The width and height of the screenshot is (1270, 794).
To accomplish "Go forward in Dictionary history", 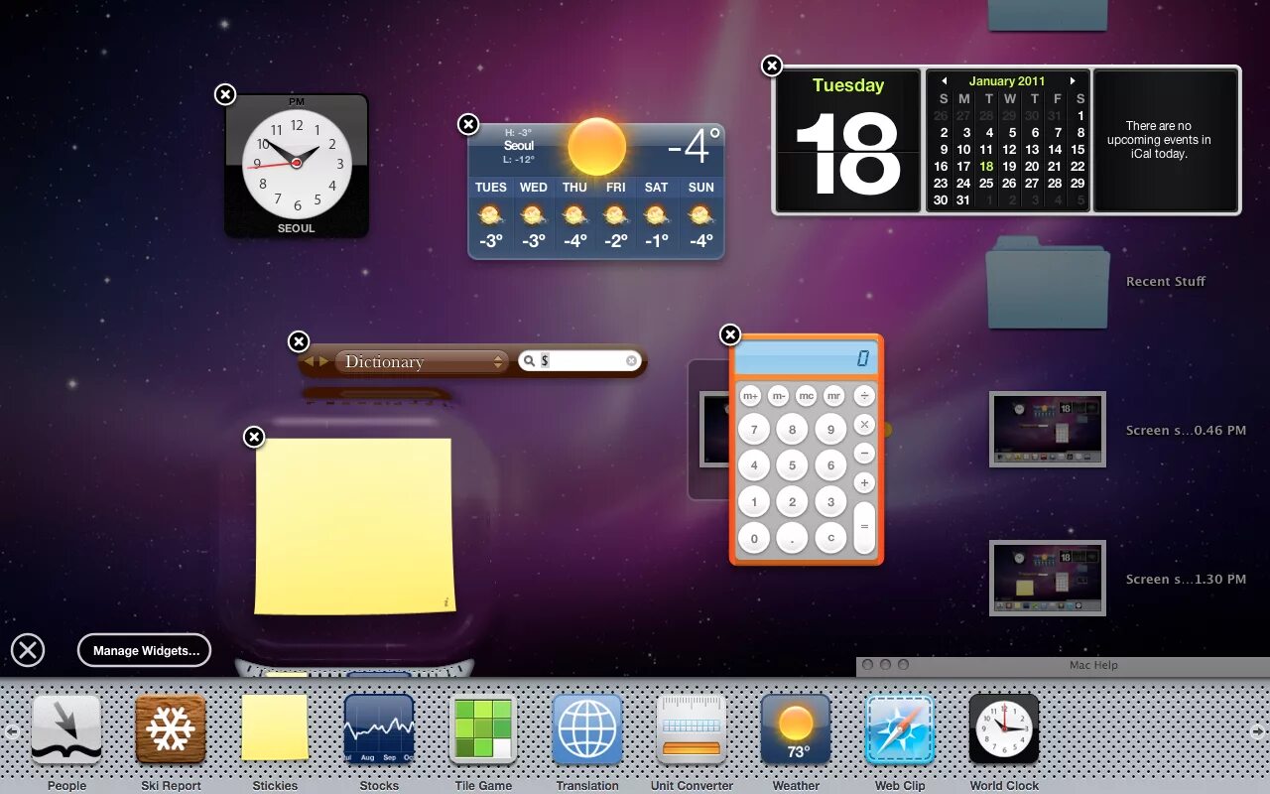I will coord(323,361).
